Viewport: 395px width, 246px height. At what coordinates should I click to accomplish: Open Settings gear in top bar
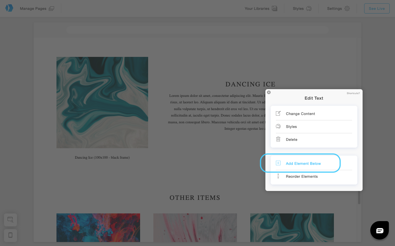347,9
